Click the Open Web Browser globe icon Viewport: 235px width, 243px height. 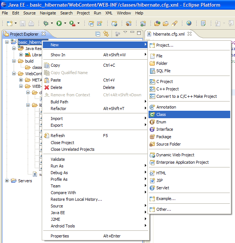coord(189,23)
